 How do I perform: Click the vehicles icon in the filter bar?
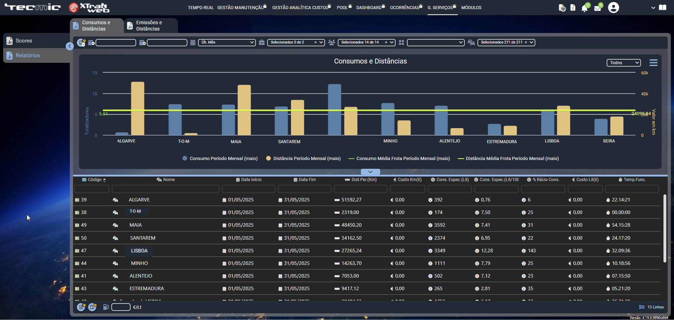[x=471, y=42]
